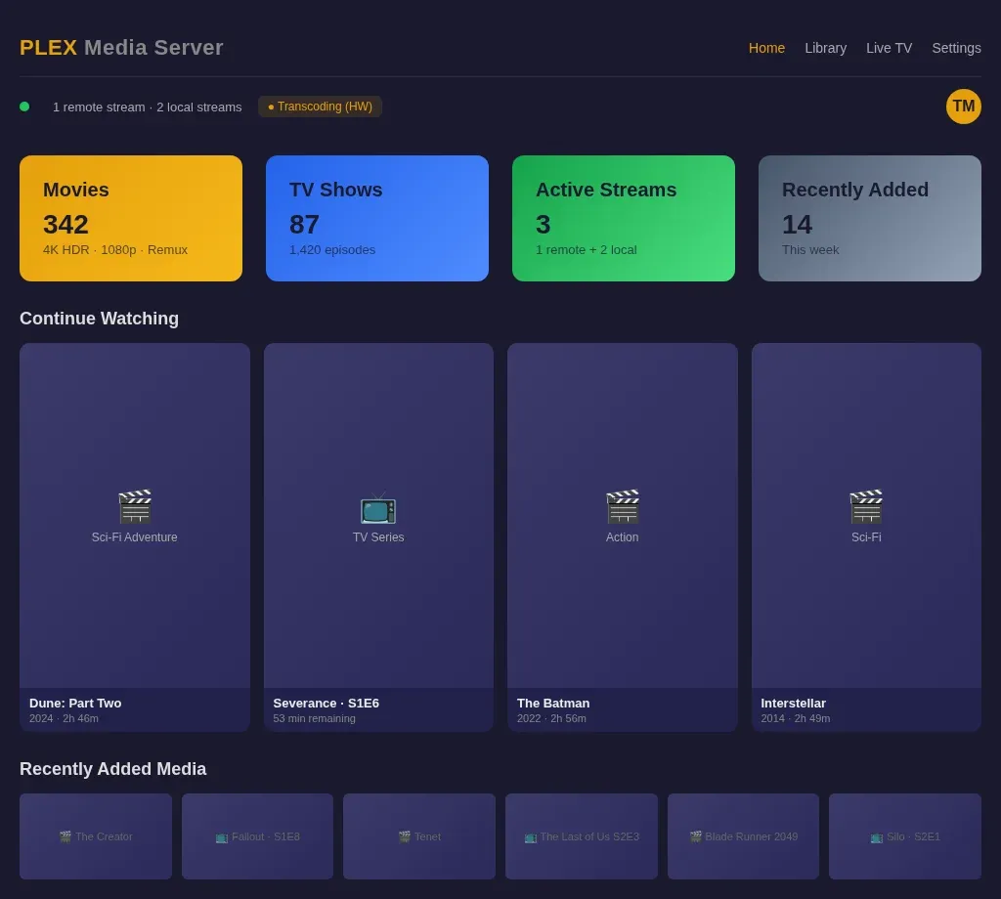Select the Severance · S1E6 title
The image size is (1001, 899).
click(326, 704)
